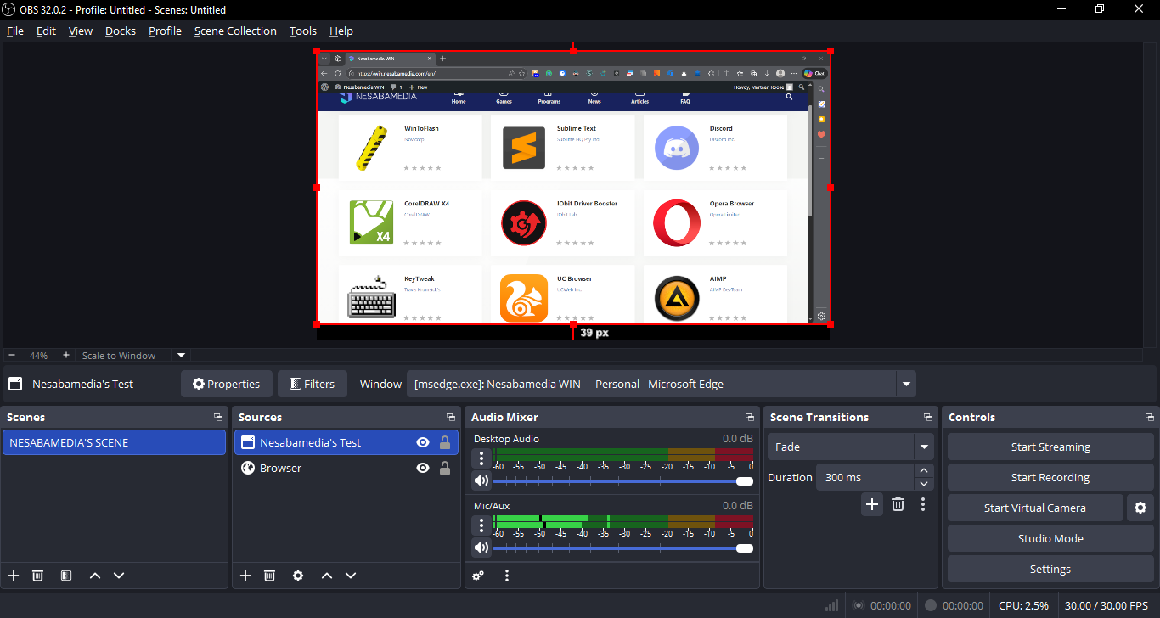Unlock Nesabamedia's Test source lock
The height and width of the screenshot is (618, 1160).
[x=444, y=442]
